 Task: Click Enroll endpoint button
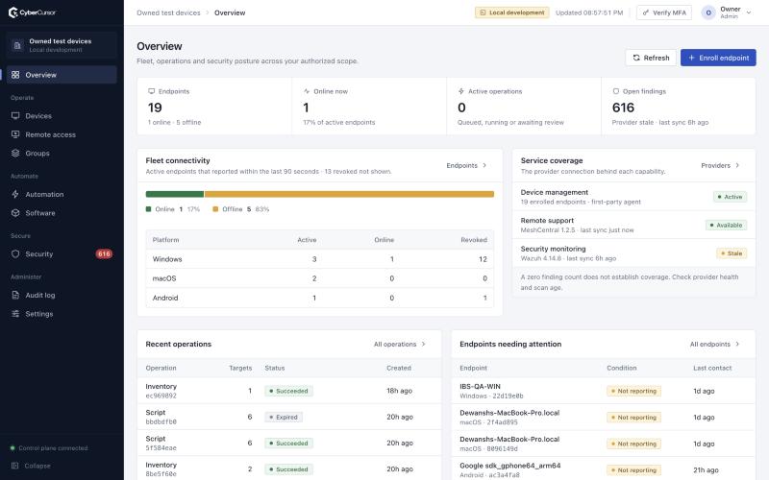pyautogui.click(x=718, y=58)
